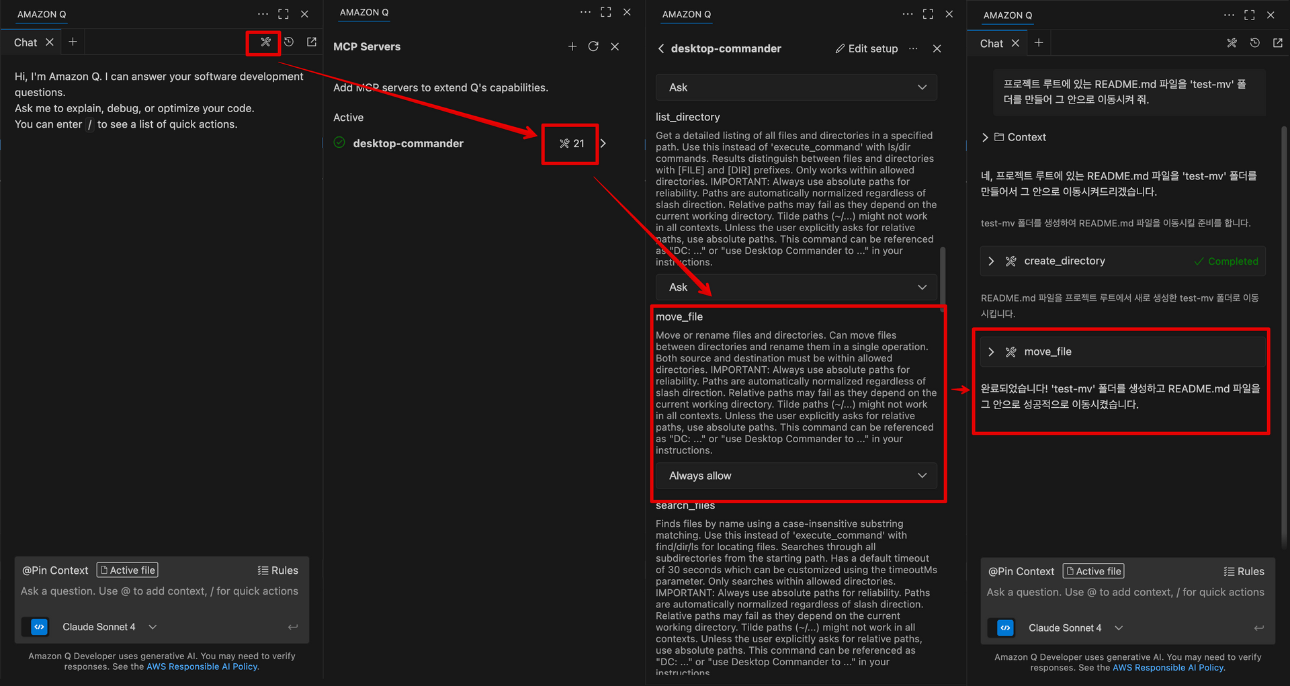Screen dimensions: 1290x686
Task: Click the AMAZON Q title in fourth panel
Action: point(1008,15)
